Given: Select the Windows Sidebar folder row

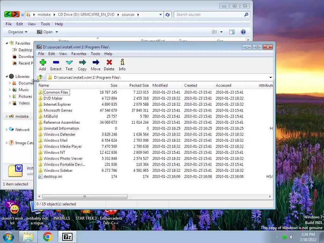Looking at the screenshot, I should (154, 171).
